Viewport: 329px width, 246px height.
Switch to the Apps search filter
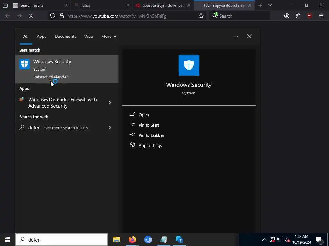[41, 37]
